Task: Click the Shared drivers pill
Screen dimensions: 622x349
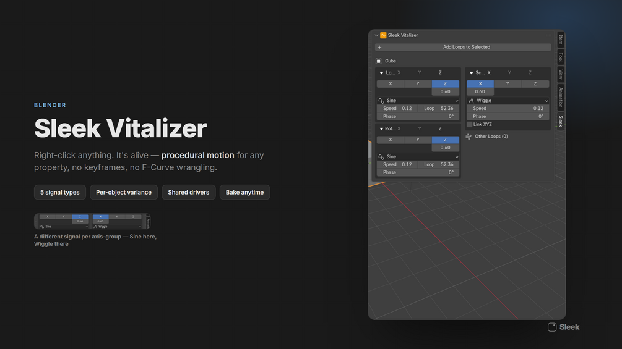Action: pyautogui.click(x=188, y=192)
